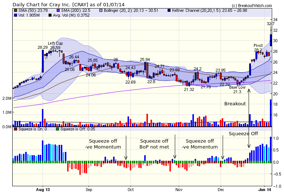
Task: Click the purple SMA (200) legend swatch
Action: (x=58, y=11)
